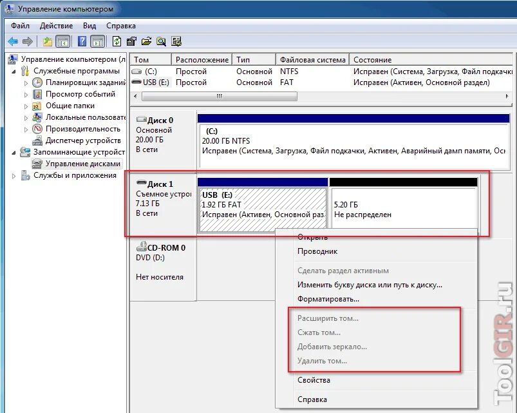This screenshot has width=517, height=413.
Task: Expand Общие папки node arrow
Action: click(x=26, y=106)
